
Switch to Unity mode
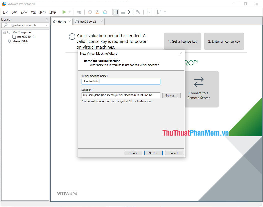[x=138, y=12]
